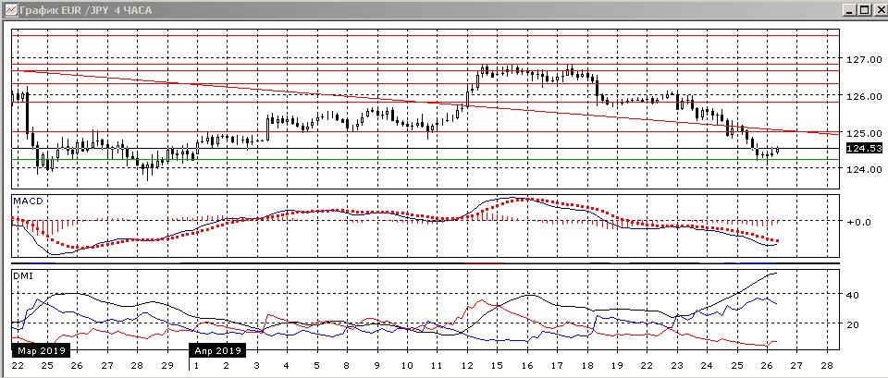Click date 1 next to 'Апр 2019'
Viewport: 888px width, 378px height.
pyautogui.click(x=196, y=366)
